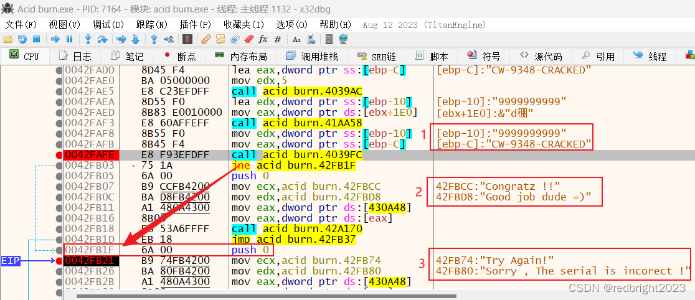Image resolution: width=695 pixels, height=300 pixels.
Task: Switch to the 内存布局 tab
Action: coord(240,56)
